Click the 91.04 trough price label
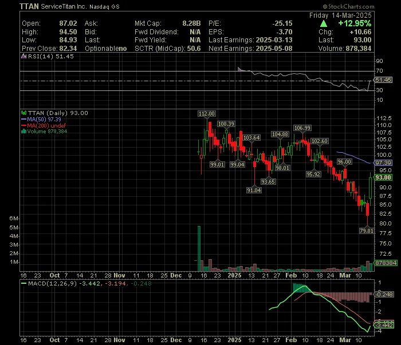This screenshot has width=401, height=345. [254, 190]
